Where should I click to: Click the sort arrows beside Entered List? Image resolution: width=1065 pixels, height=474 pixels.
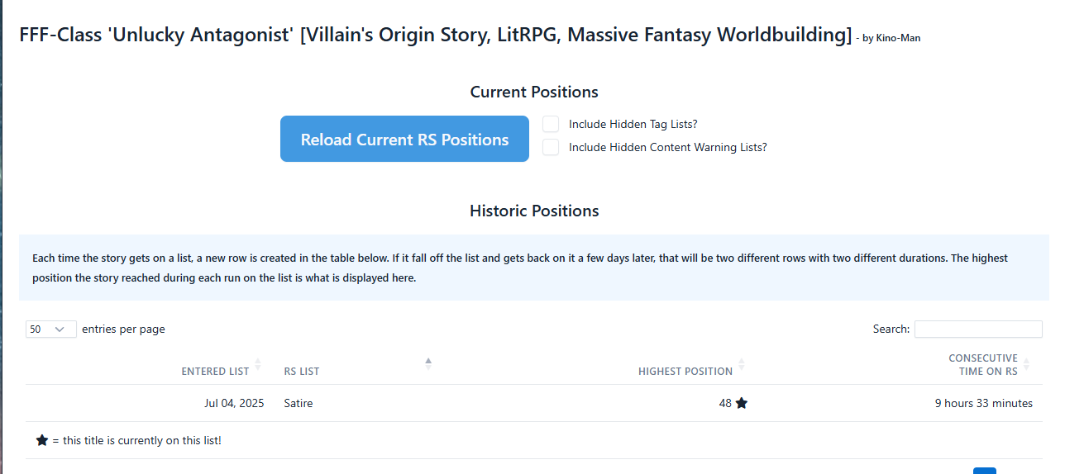click(258, 364)
